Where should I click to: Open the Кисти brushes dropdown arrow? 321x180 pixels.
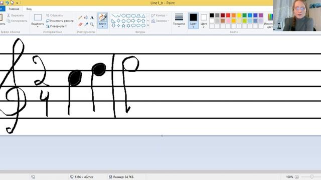[102, 27]
